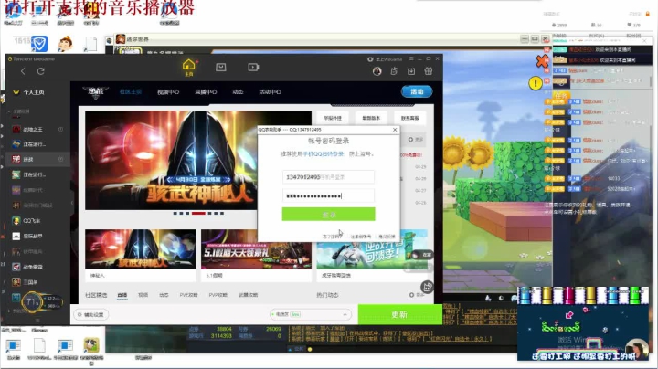This screenshot has height=369, width=658.
Task: Open the 神秘人 thumbnail card
Action: pyautogui.click(x=140, y=255)
